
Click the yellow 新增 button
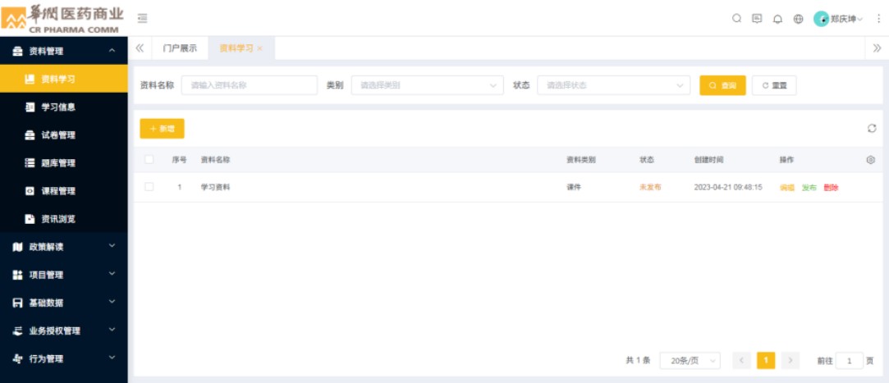(162, 129)
